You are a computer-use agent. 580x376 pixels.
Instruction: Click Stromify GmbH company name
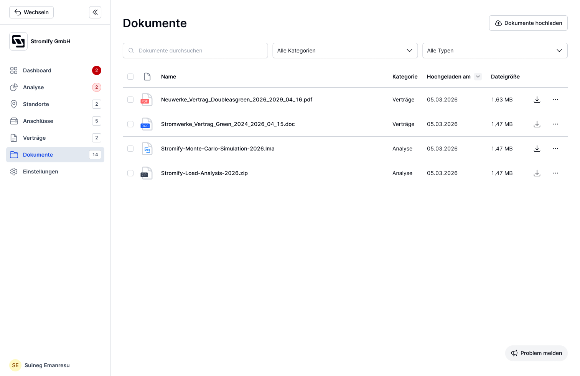click(51, 41)
